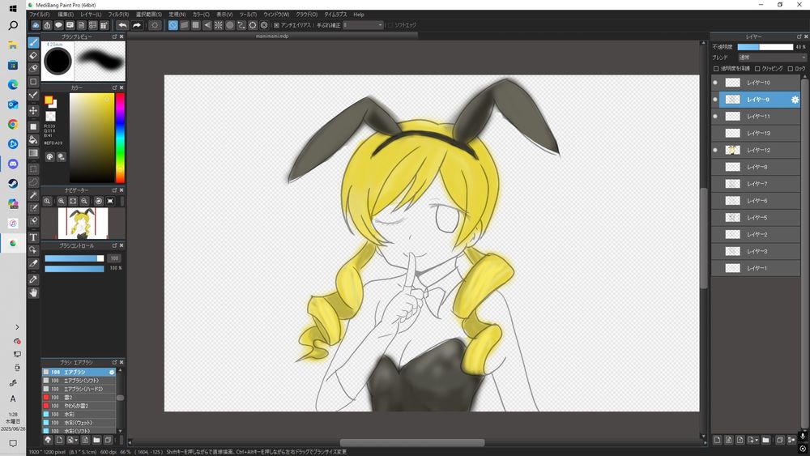Open the 手ぶれ補正 value dropdown
Screen dimensions: 810x456
(363, 25)
